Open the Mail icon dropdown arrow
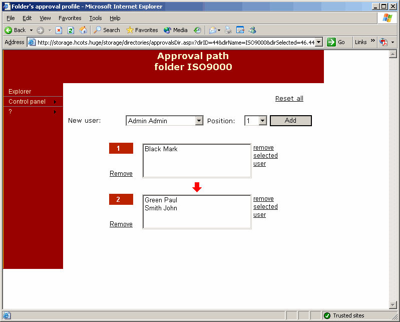The image size is (400, 322). click(219, 31)
